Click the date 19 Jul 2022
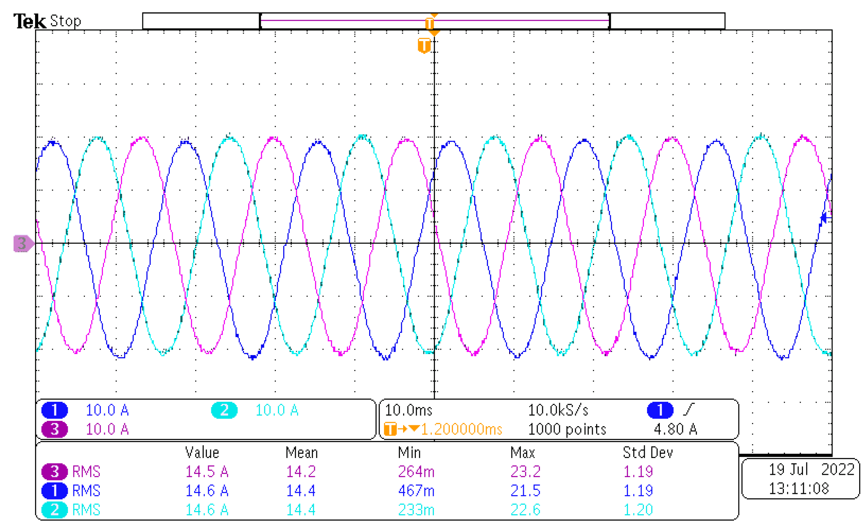 tap(811, 470)
